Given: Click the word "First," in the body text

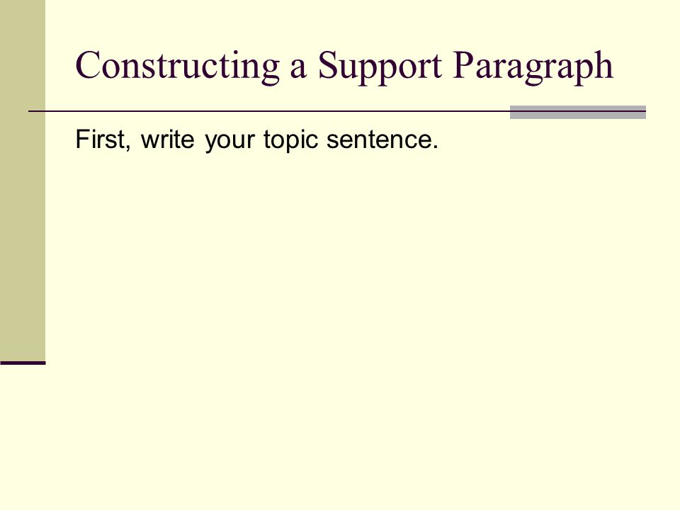Looking at the screenshot, I should coord(103,140).
